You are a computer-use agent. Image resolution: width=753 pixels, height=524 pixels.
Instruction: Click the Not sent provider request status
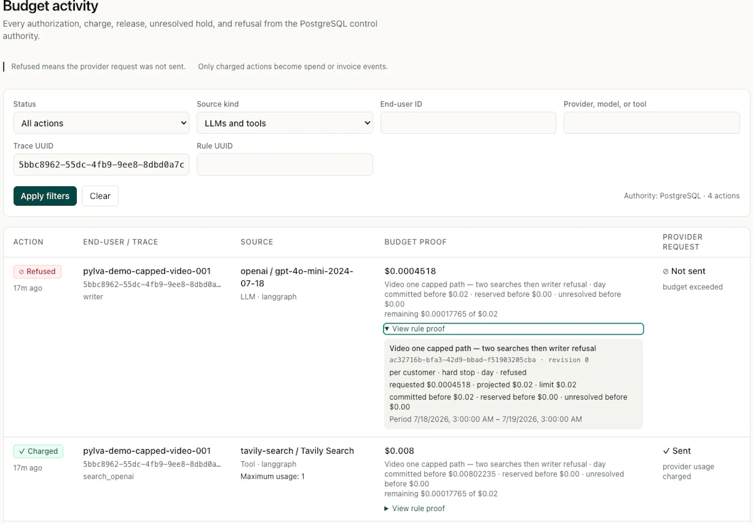pyautogui.click(x=684, y=271)
